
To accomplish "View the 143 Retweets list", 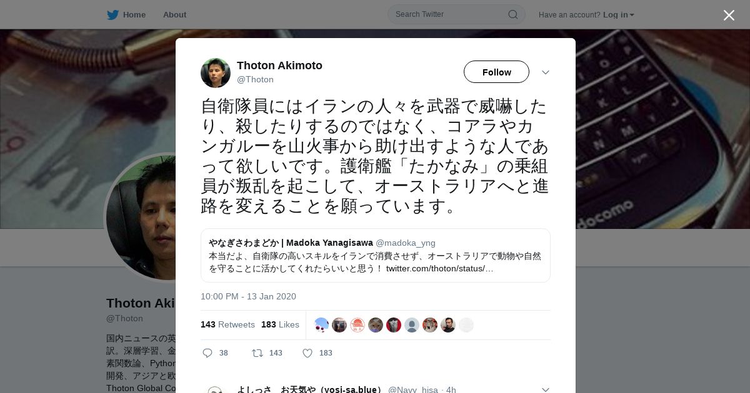I will 227,324.
